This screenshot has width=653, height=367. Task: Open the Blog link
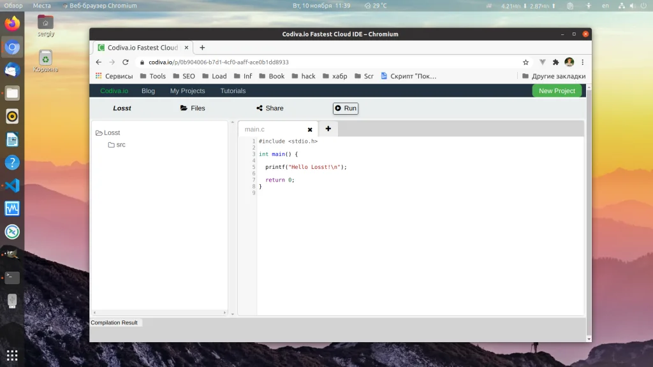pyautogui.click(x=148, y=91)
